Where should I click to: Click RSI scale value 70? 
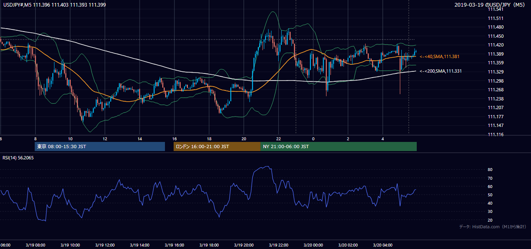pyautogui.click(x=490, y=178)
